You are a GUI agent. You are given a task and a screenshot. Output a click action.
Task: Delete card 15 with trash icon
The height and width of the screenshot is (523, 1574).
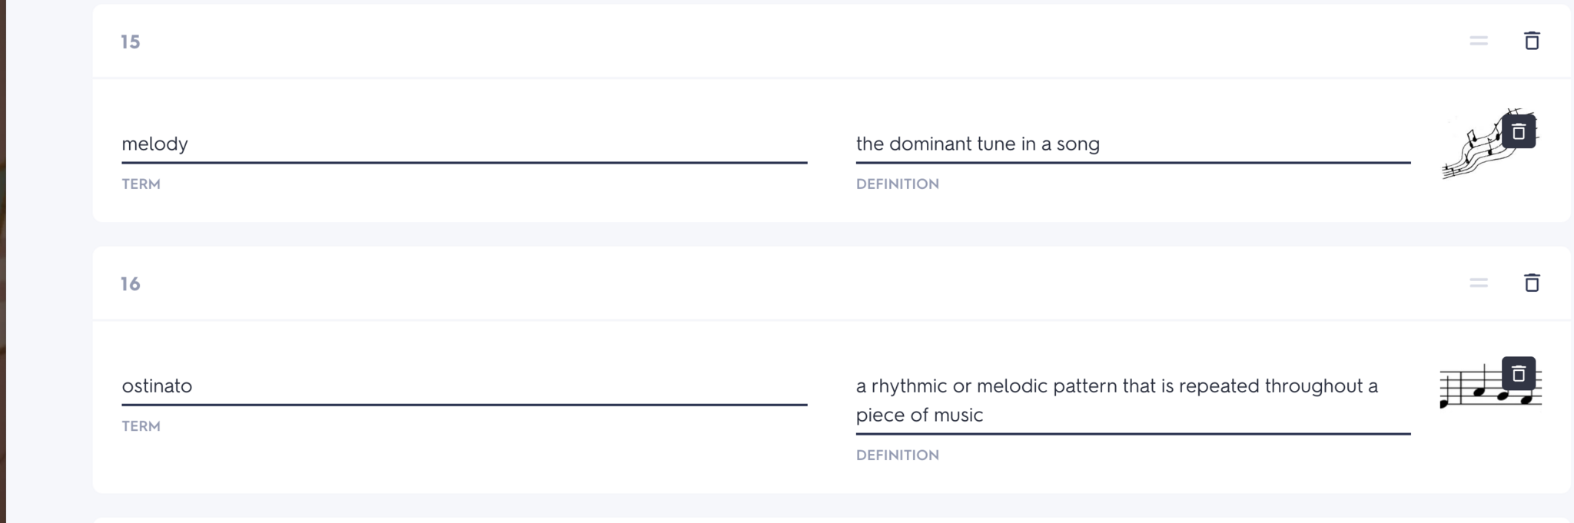point(1531,41)
